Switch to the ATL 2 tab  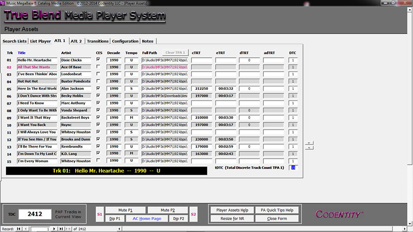point(76,41)
